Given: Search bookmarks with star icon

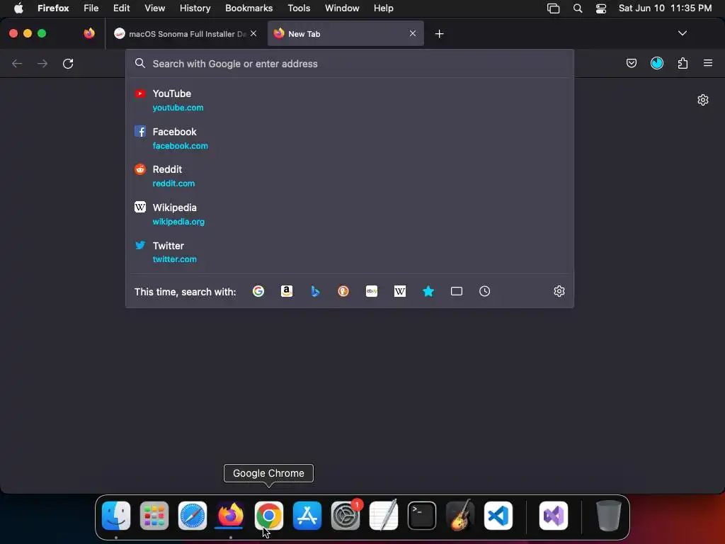Looking at the screenshot, I should [x=428, y=291].
